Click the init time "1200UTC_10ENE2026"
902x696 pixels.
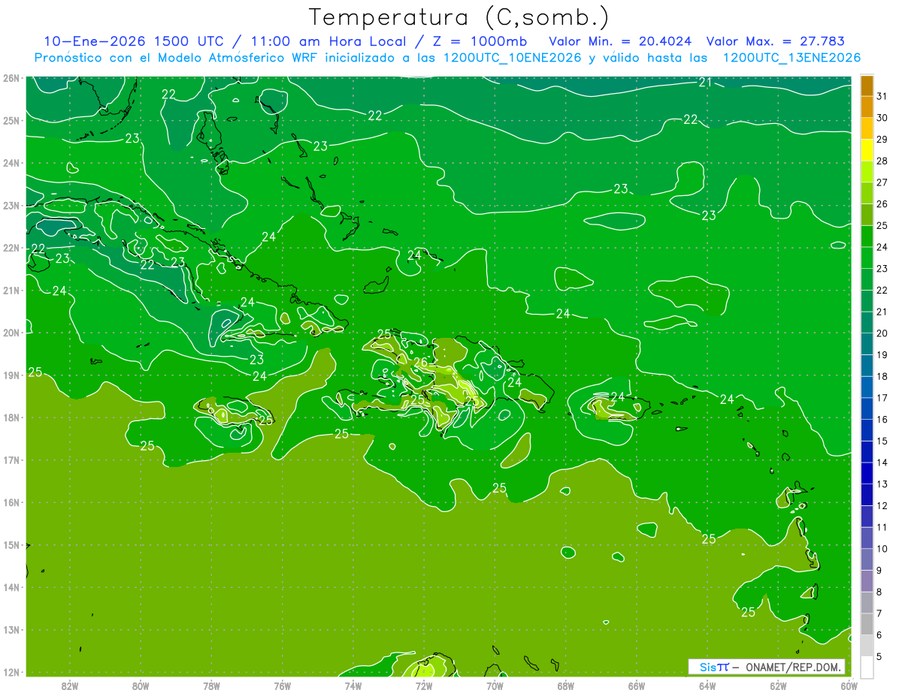(x=511, y=58)
